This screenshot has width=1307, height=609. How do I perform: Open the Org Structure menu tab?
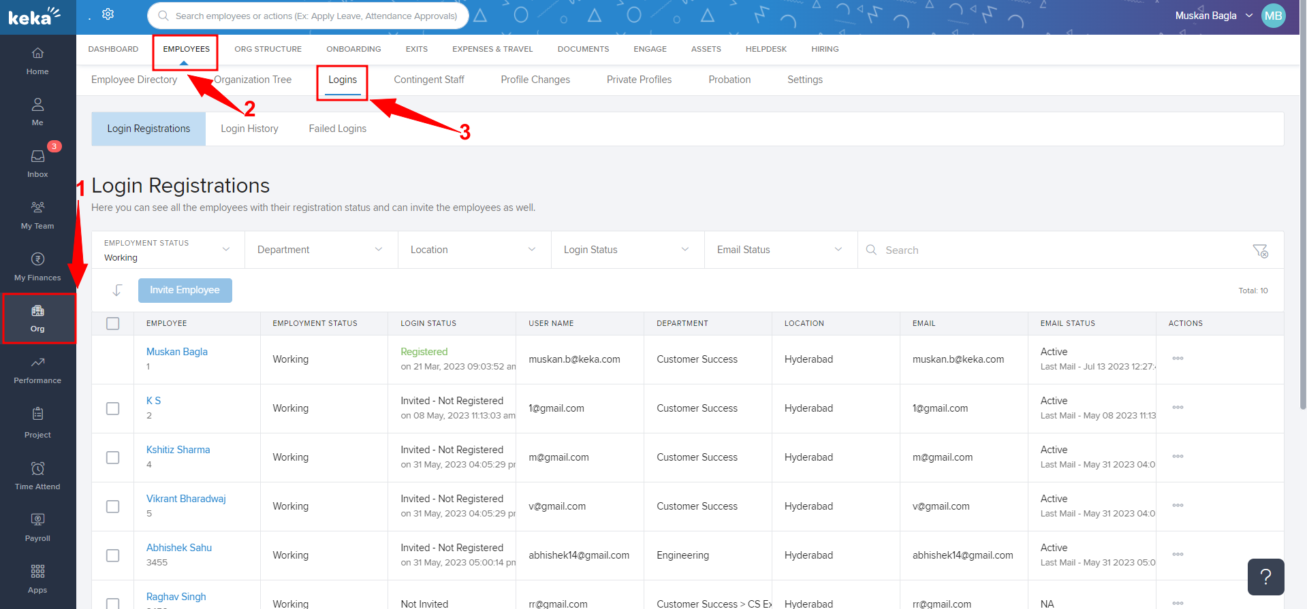point(268,49)
